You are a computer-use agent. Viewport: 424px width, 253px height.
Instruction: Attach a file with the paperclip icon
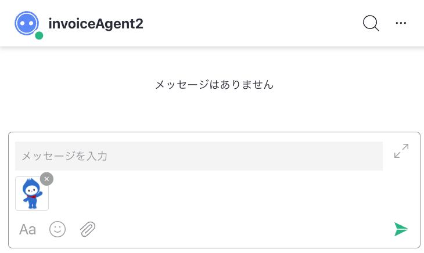coord(88,229)
